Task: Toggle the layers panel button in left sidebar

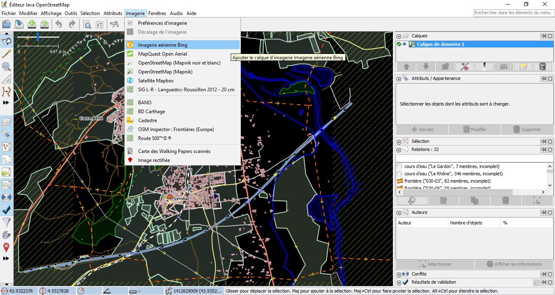Action: tap(7, 122)
